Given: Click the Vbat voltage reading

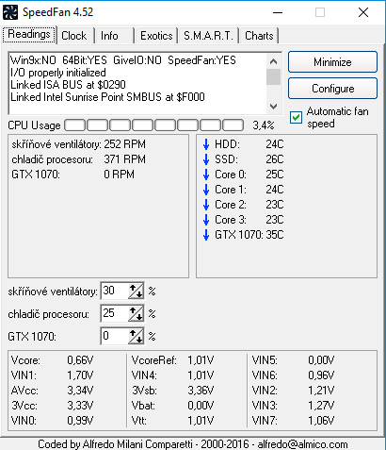Looking at the screenshot, I should click(x=201, y=406).
